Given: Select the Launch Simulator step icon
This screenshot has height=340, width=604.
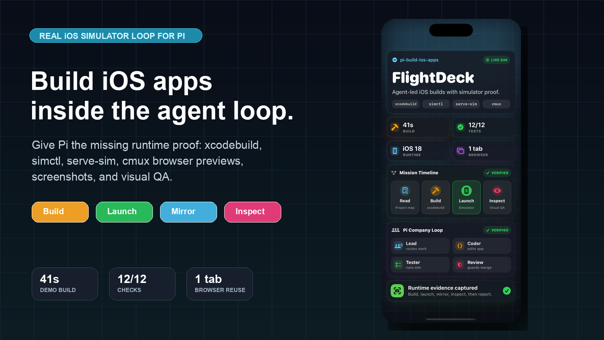Looking at the screenshot, I should [466, 190].
